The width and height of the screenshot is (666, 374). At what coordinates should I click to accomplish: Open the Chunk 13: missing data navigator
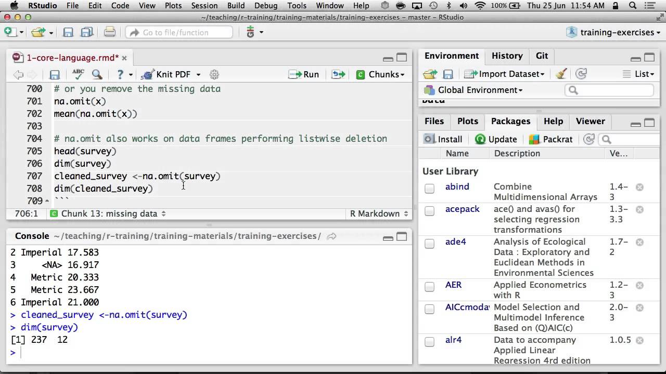pos(108,213)
